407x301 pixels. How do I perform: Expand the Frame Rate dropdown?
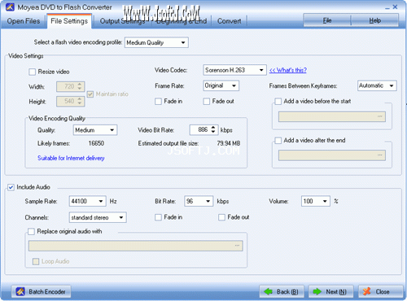point(221,85)
